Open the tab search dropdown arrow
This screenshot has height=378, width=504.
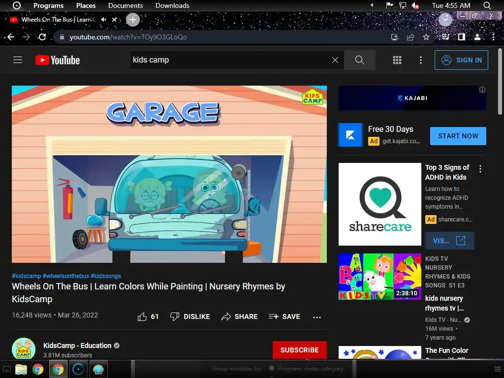pyautogui.click(x=445, y=20)
